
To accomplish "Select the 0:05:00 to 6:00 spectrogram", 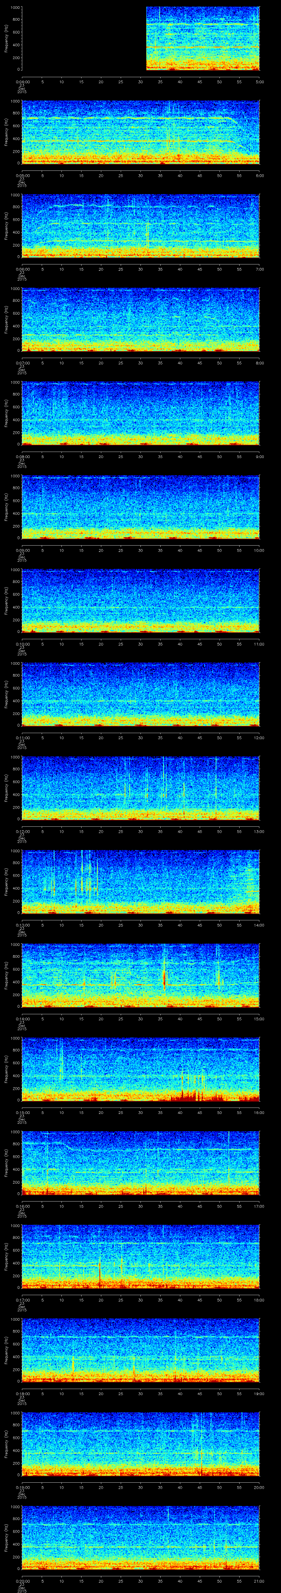I will click(140, 132).
